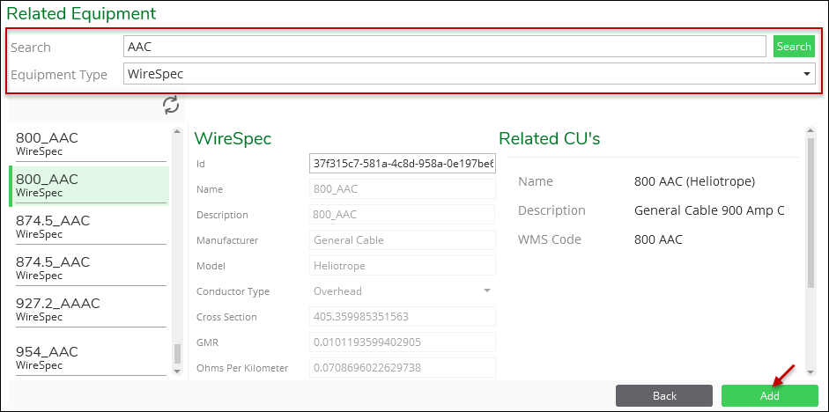The height and width of the screenshot is (412, 829).
Task: Click the Id field value
Action: pyautogui.click(x=402, y=163)
